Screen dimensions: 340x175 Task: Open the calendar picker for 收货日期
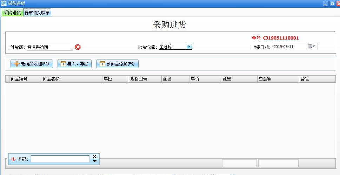312,46
